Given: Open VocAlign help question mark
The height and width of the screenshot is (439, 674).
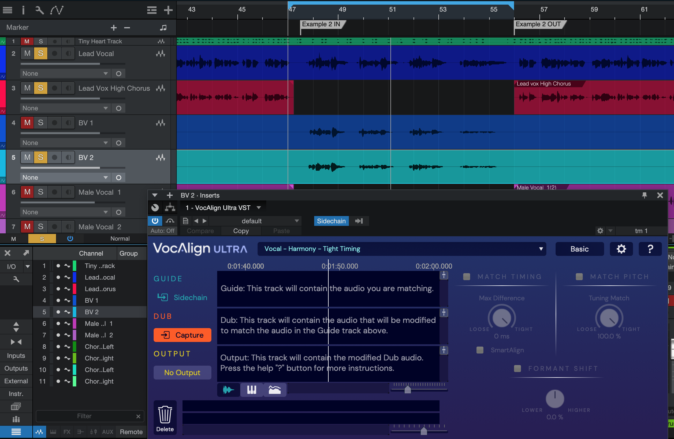Looking at the screenshot, I should point(650,249).
